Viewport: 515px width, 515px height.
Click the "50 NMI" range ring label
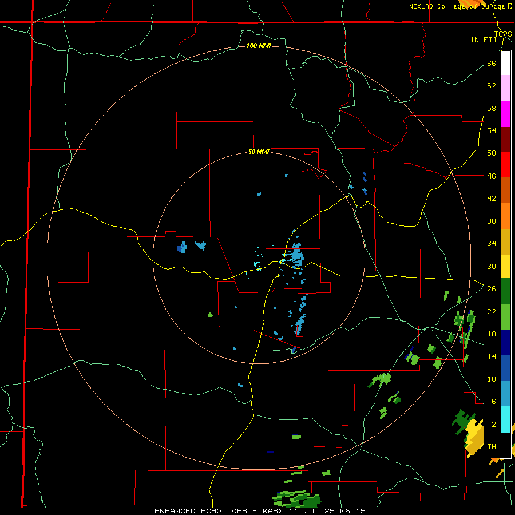coord(259,152)
